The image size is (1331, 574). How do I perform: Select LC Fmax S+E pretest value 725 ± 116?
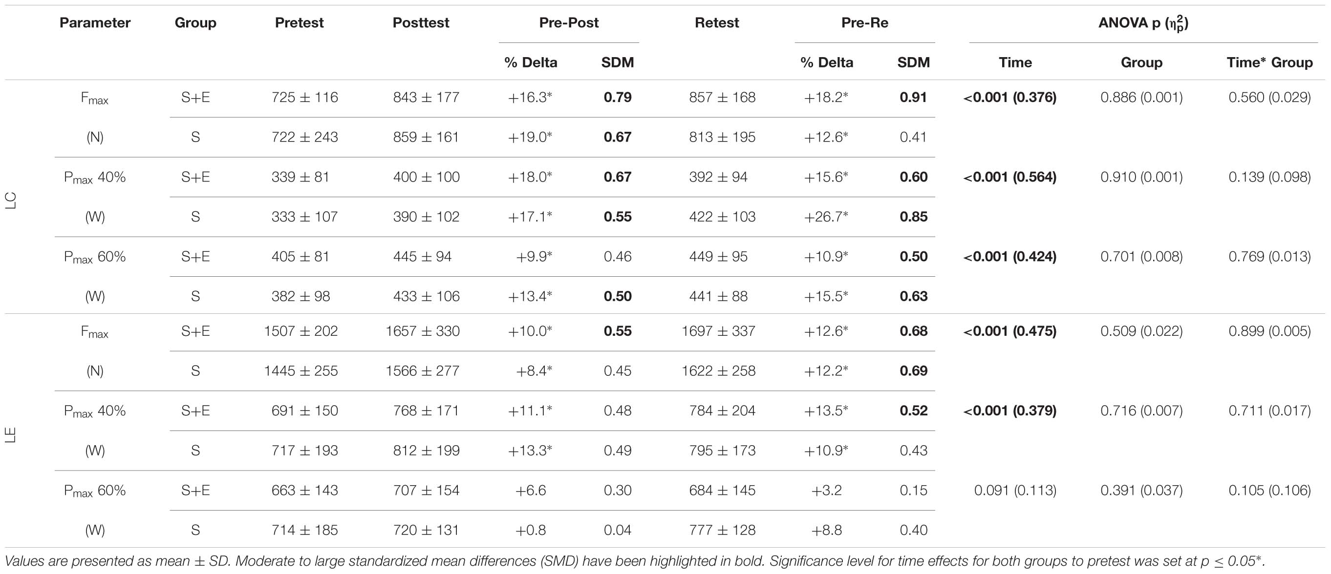coord(304,97)
